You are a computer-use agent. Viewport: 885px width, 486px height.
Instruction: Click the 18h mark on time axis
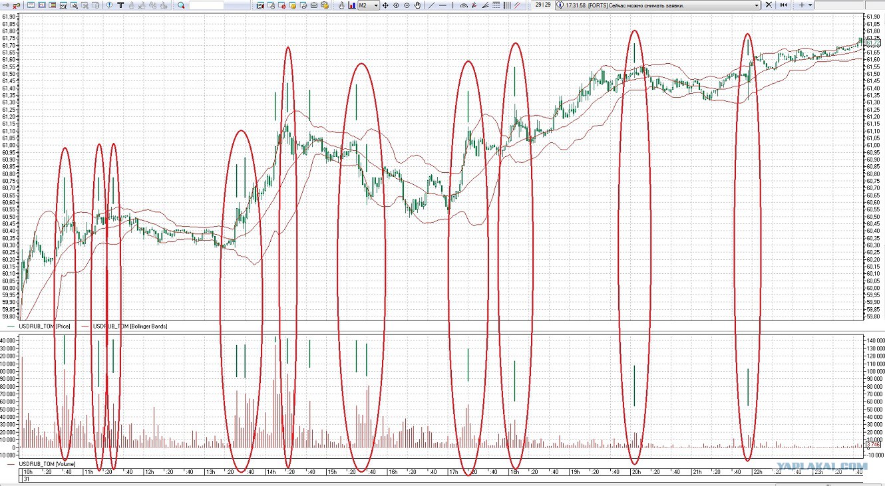(514, 472)
